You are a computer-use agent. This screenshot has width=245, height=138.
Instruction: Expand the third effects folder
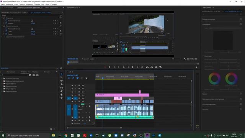[x=2, y=84]
